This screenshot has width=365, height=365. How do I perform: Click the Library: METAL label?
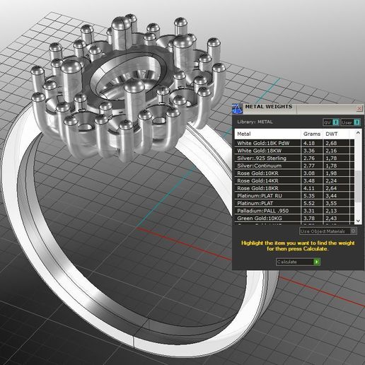pos(255,122)
